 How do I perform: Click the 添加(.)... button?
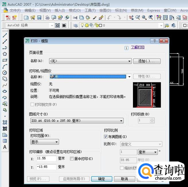tap(147, 61)
